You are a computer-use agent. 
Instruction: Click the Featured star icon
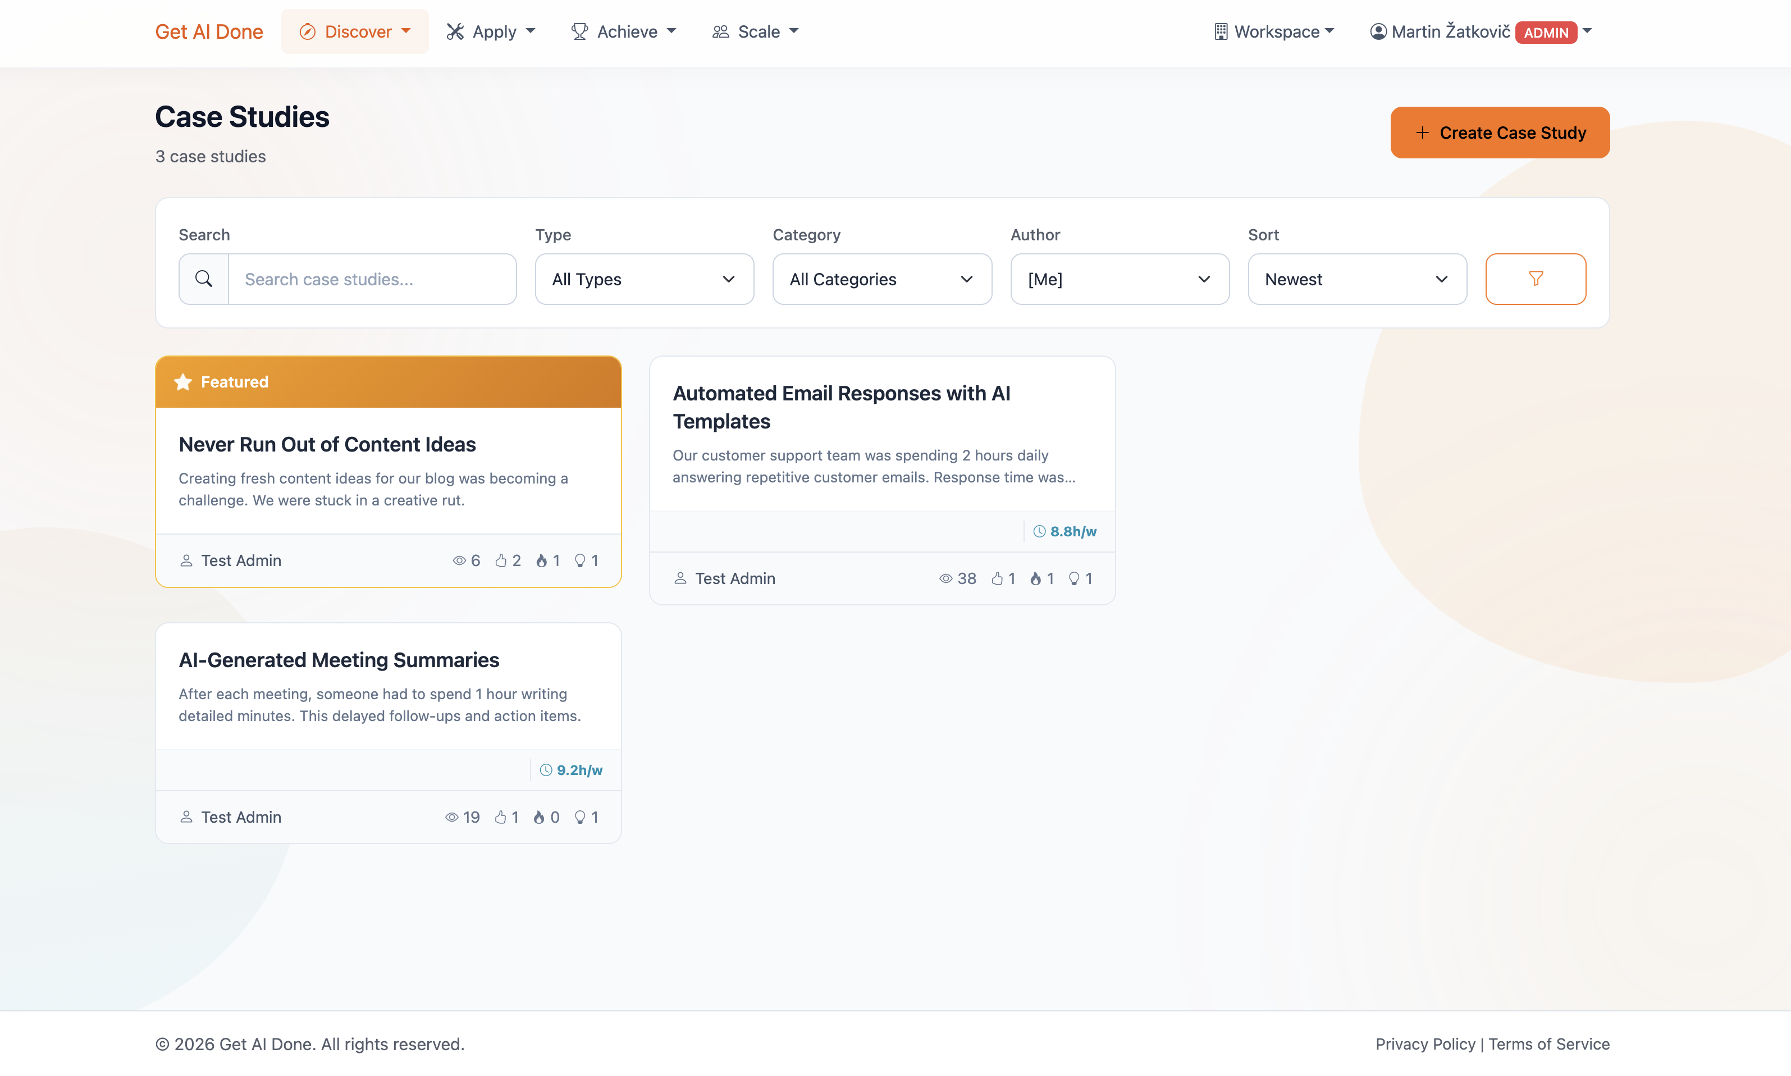click(x=184, y=382)
